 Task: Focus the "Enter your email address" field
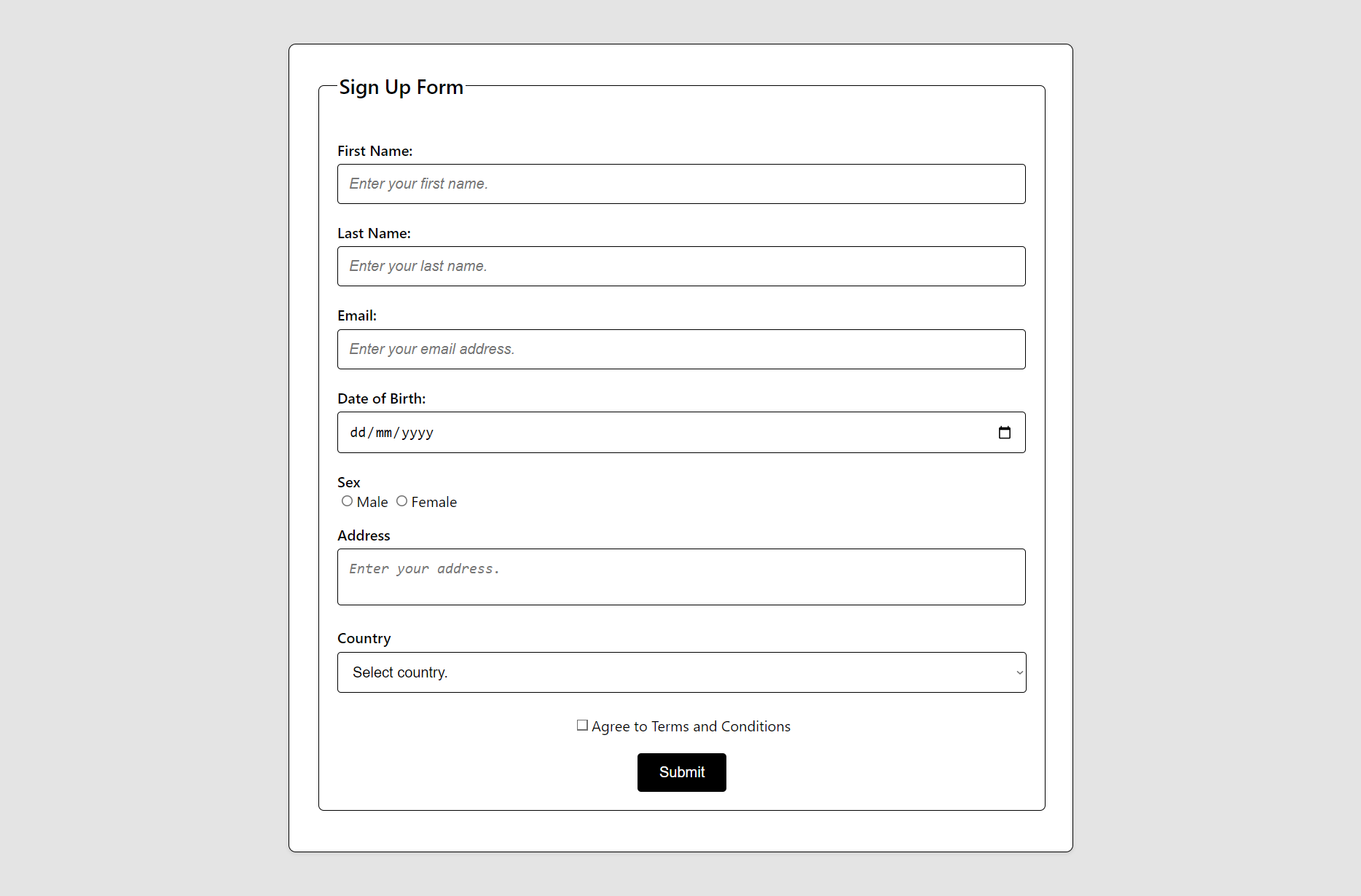tap(680, 350)
